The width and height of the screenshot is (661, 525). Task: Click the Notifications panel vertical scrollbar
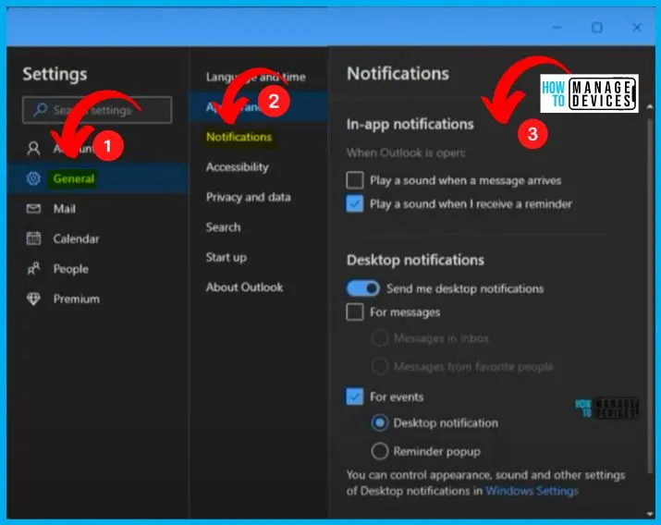(x=650, y=295)
